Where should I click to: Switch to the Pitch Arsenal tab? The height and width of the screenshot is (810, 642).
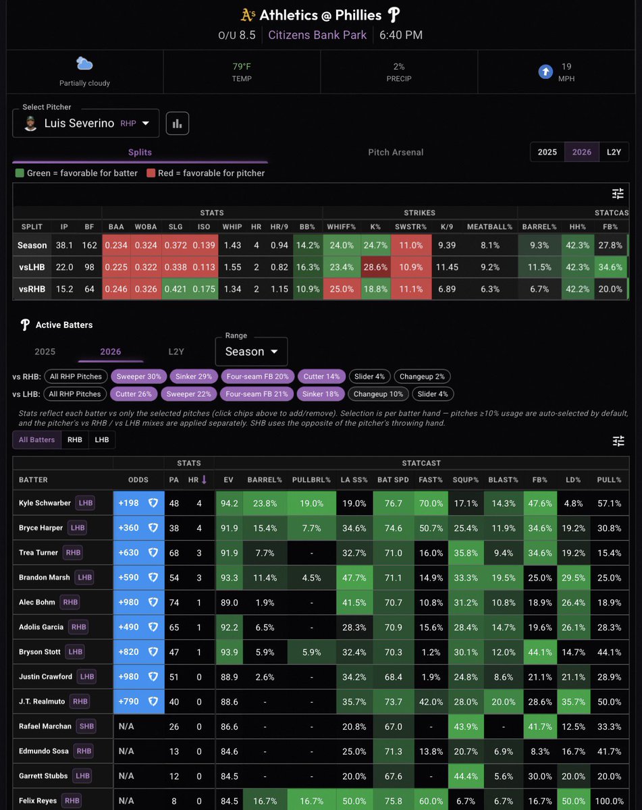coord(396,152)
